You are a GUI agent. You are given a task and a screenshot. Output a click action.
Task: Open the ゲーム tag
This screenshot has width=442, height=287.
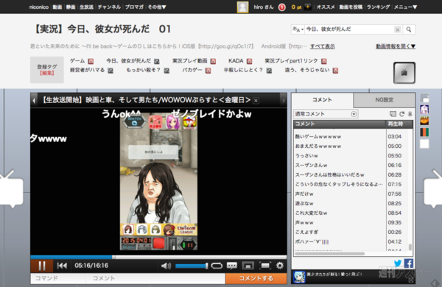coord(77,61)
